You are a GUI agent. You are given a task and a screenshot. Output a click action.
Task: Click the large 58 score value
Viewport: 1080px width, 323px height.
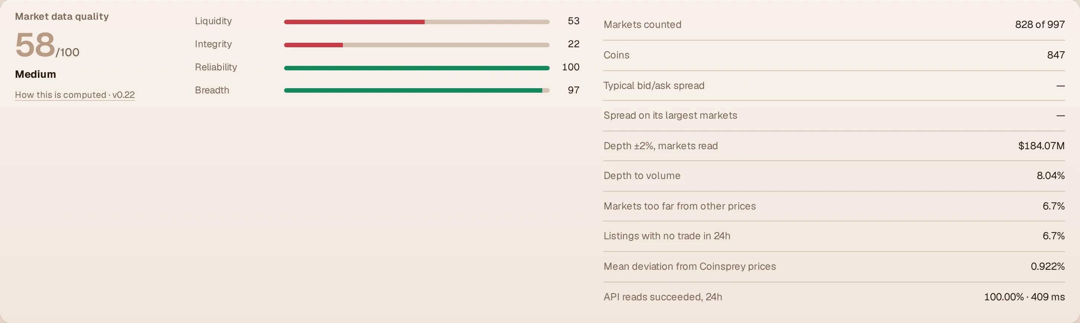[x=35, y=45]
